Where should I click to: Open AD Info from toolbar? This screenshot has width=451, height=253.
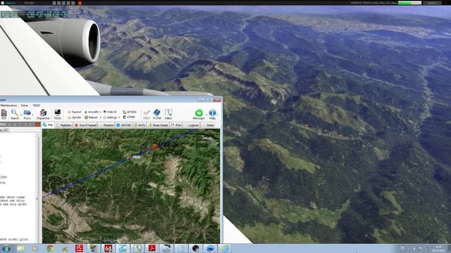coord(130,112)
